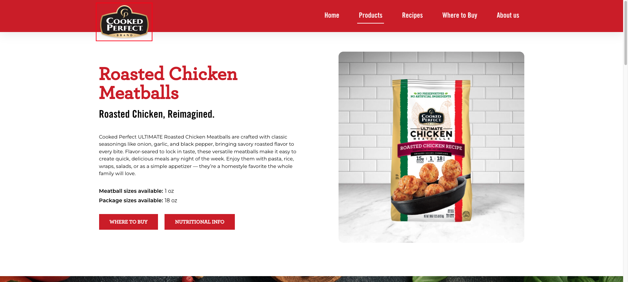The height and width of the screenshot is (282, 628).
Task: Click the 'Roasted Chicken, Reimagined.' subheading
Action: (x=157, y=114)
